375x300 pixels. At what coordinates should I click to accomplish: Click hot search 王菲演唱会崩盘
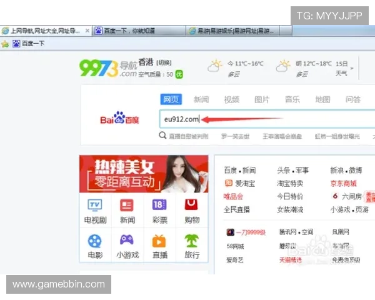(282, 136)
